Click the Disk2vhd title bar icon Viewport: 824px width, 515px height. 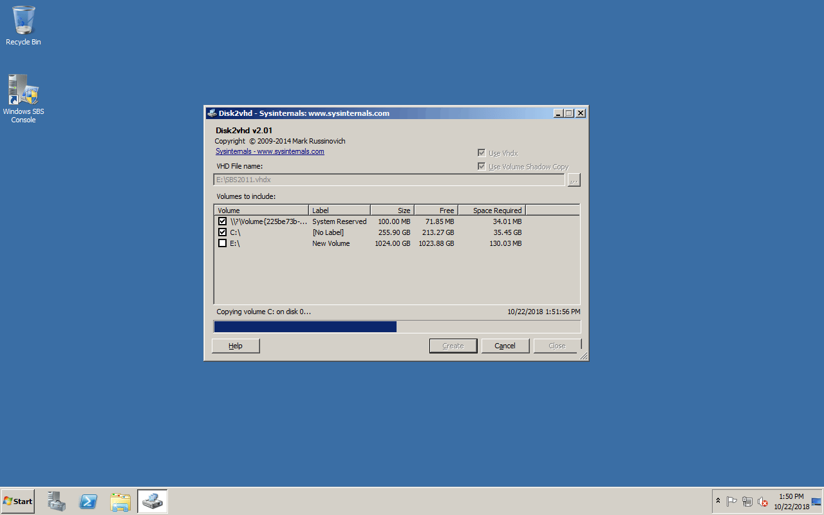[212, 113]
